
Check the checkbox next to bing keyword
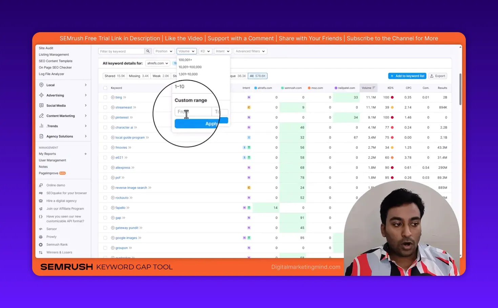coord(105,97)
